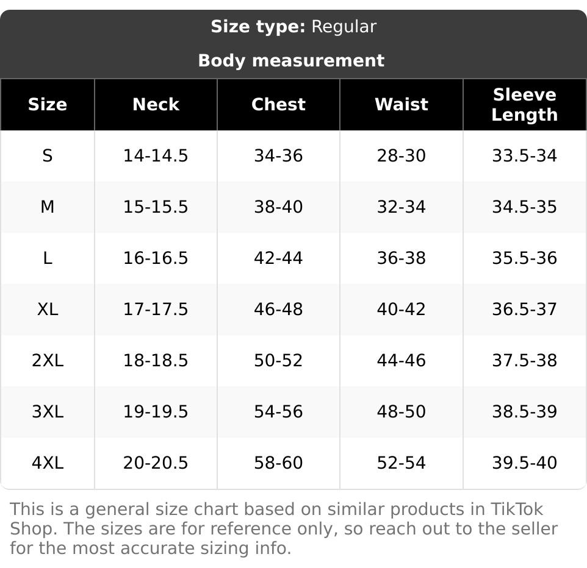The height and width of the screenshot is (568, 587).
Task: Click waist value 40-42 for size XL
Action: tap(401, 310)
